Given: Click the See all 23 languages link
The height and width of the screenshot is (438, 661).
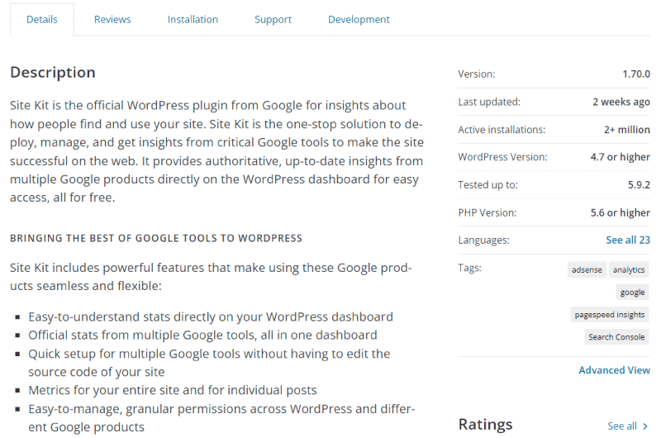Looking at the screenshot, I should [628, 240].
